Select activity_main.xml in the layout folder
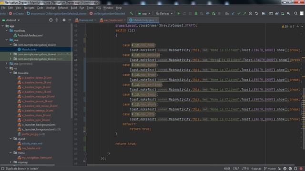The width and height of the screenshot is (305, 171). coord(30,143)
